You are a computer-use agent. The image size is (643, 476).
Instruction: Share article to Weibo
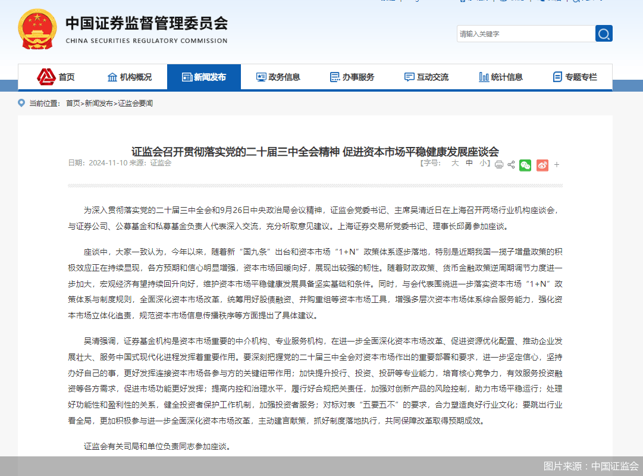[x=542, y=165]
